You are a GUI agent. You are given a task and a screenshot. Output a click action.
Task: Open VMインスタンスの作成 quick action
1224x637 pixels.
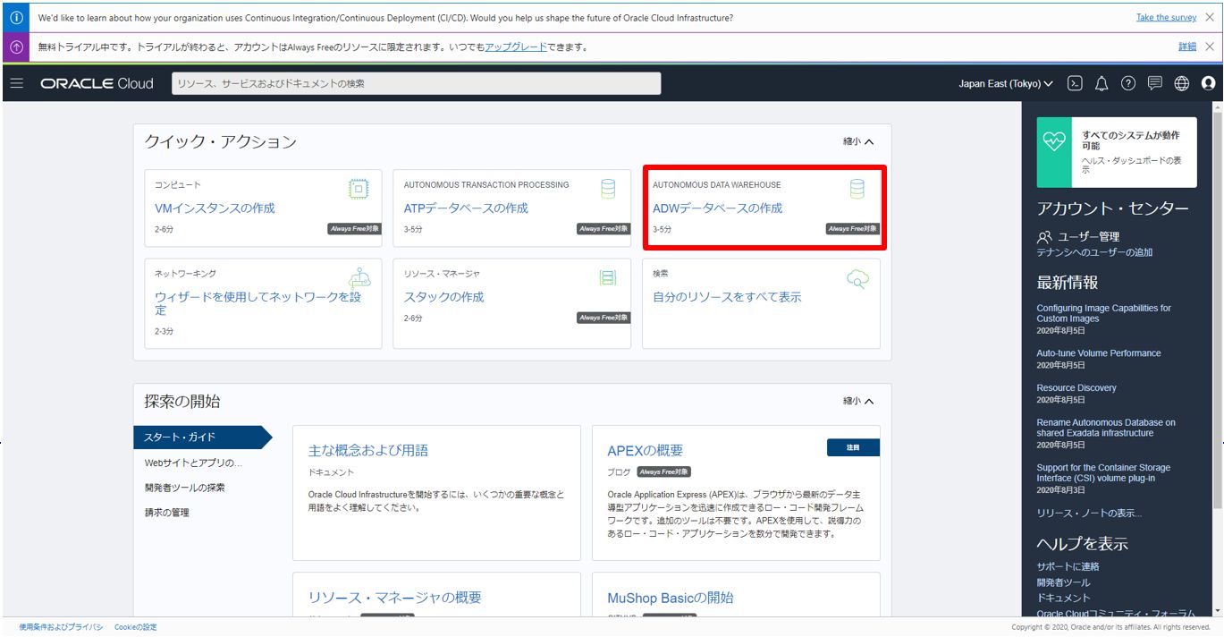tap(215, 208)
